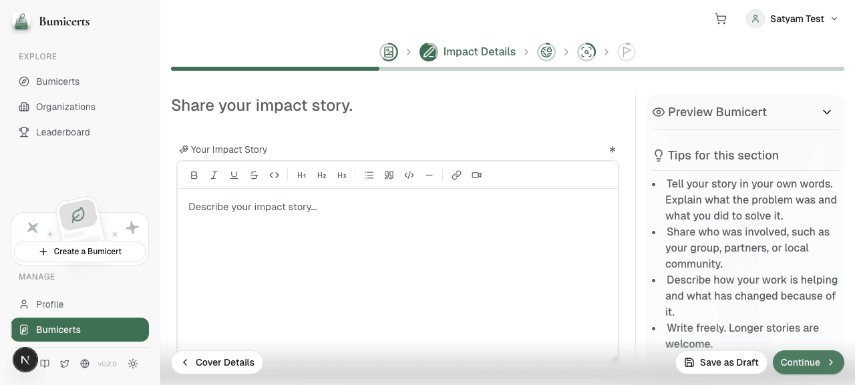The image size is (855, 385).
Task: Jump to the scan search step icon
Action: click(586, 52)
